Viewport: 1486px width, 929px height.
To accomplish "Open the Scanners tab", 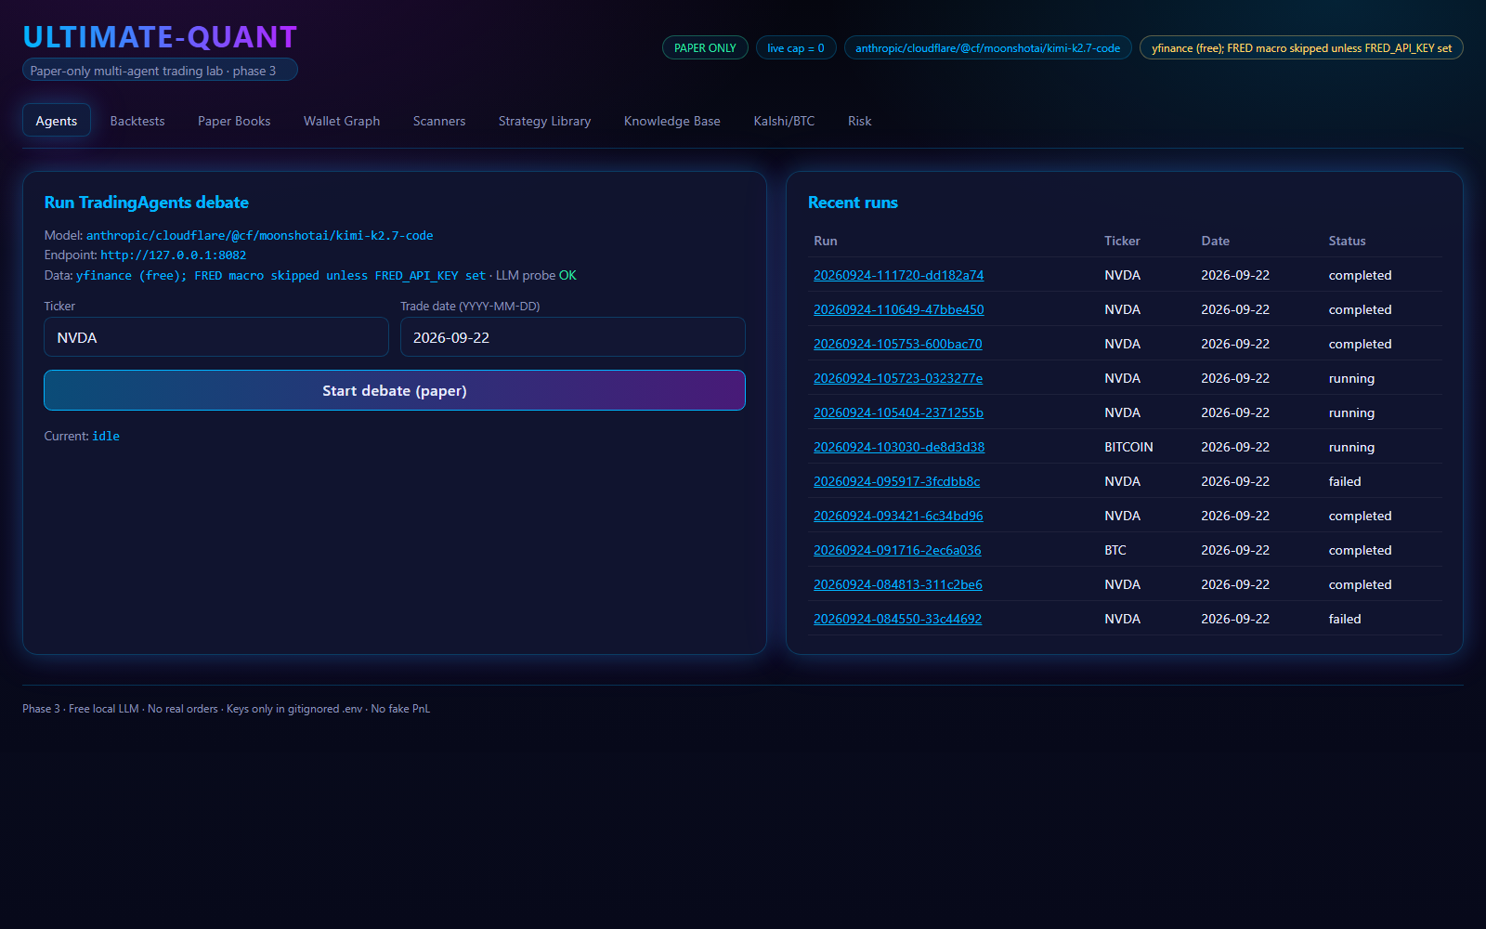I will (439, 121).
